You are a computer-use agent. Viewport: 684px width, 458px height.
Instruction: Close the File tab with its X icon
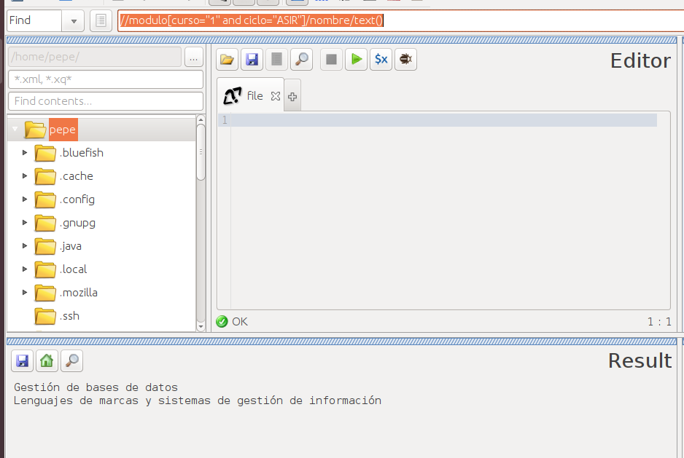[x=275, y=96]
